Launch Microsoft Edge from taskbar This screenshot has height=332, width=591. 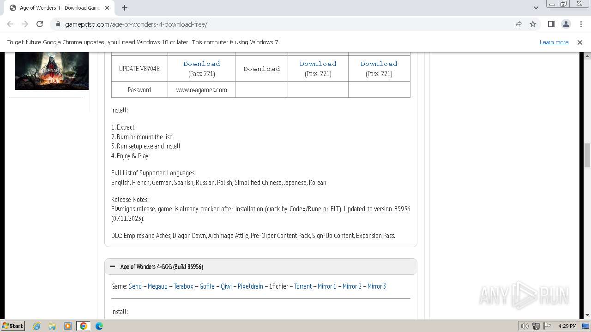(99, 326)
